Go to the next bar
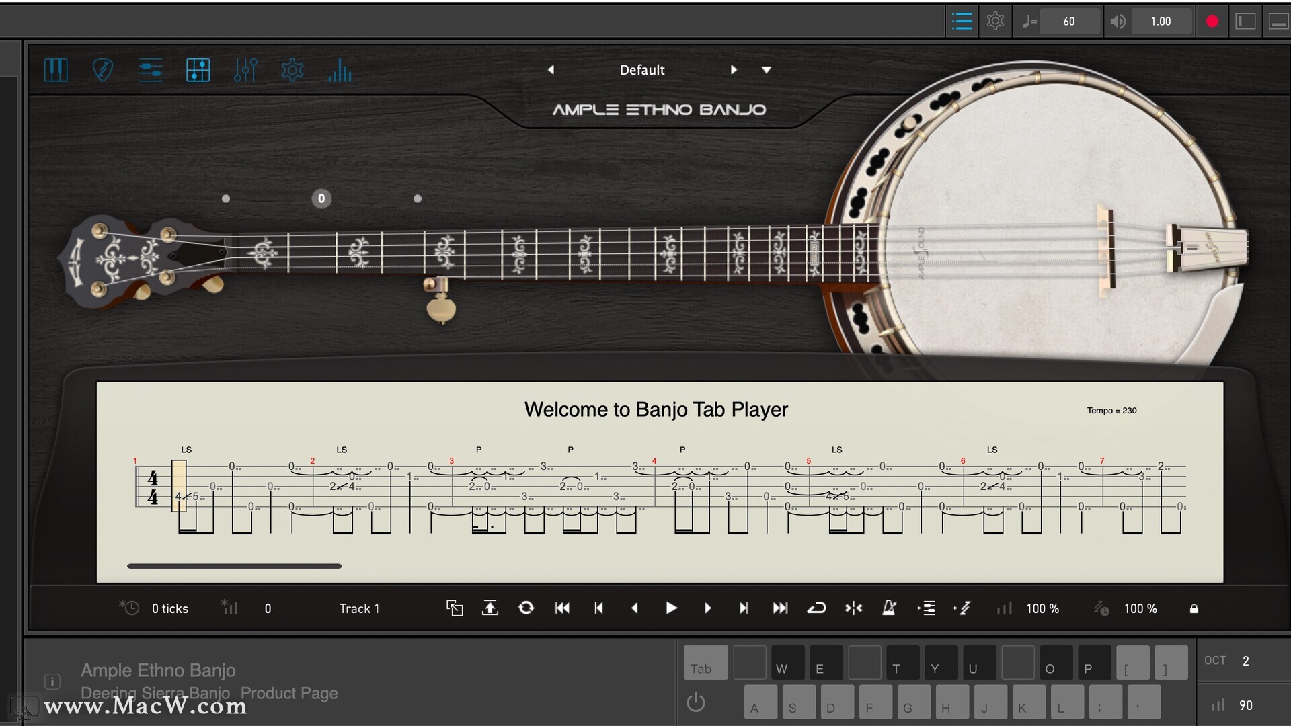The width and height of the screenshot is (1291, 726). [744, 608]
